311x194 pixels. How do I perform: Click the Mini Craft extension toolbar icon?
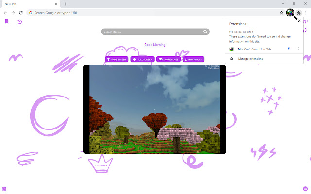[x=290, y=13]
